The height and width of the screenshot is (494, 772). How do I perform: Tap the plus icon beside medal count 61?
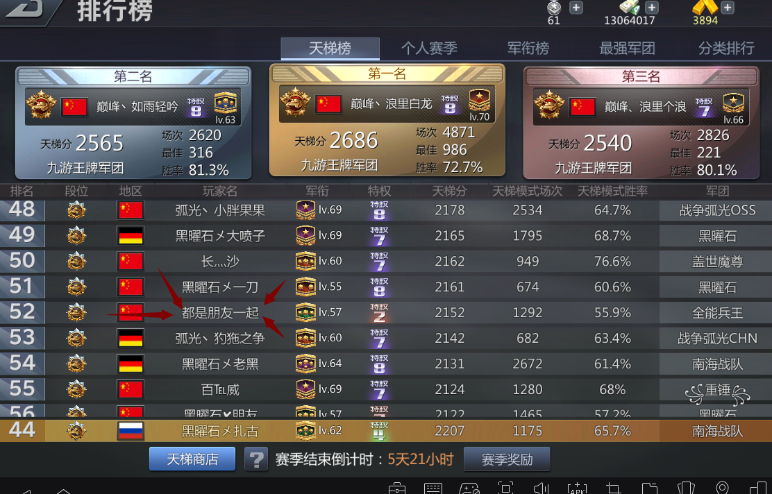[576, 8]
